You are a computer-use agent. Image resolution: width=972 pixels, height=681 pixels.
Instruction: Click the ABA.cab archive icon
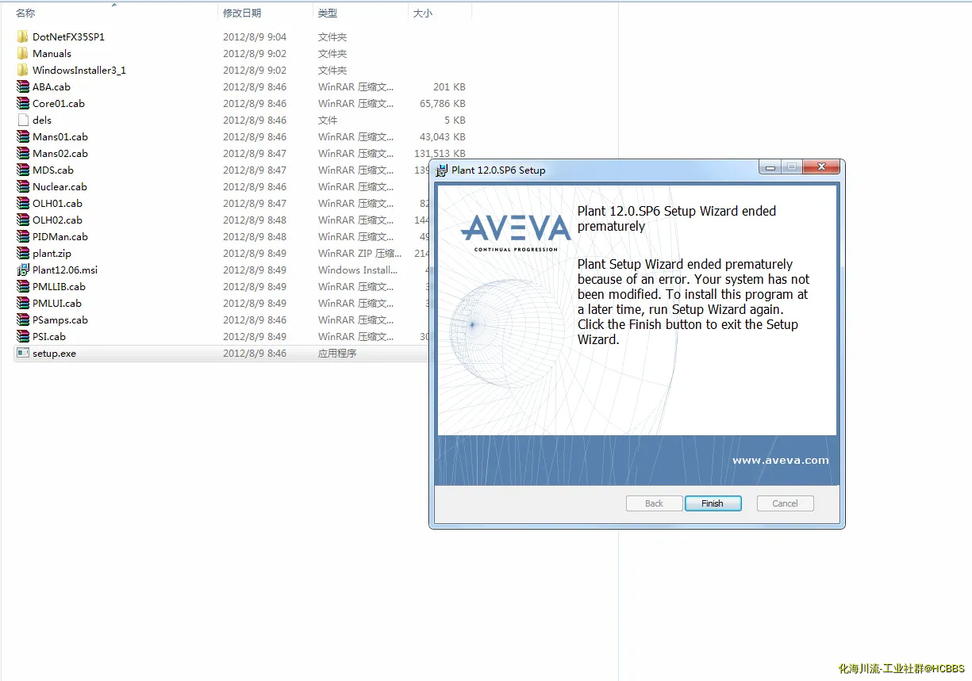pyautogui.click(x=22, y=86)
